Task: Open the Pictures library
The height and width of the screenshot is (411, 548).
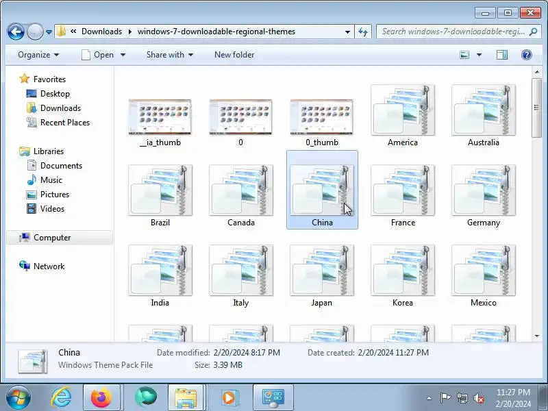Action: 47,195
